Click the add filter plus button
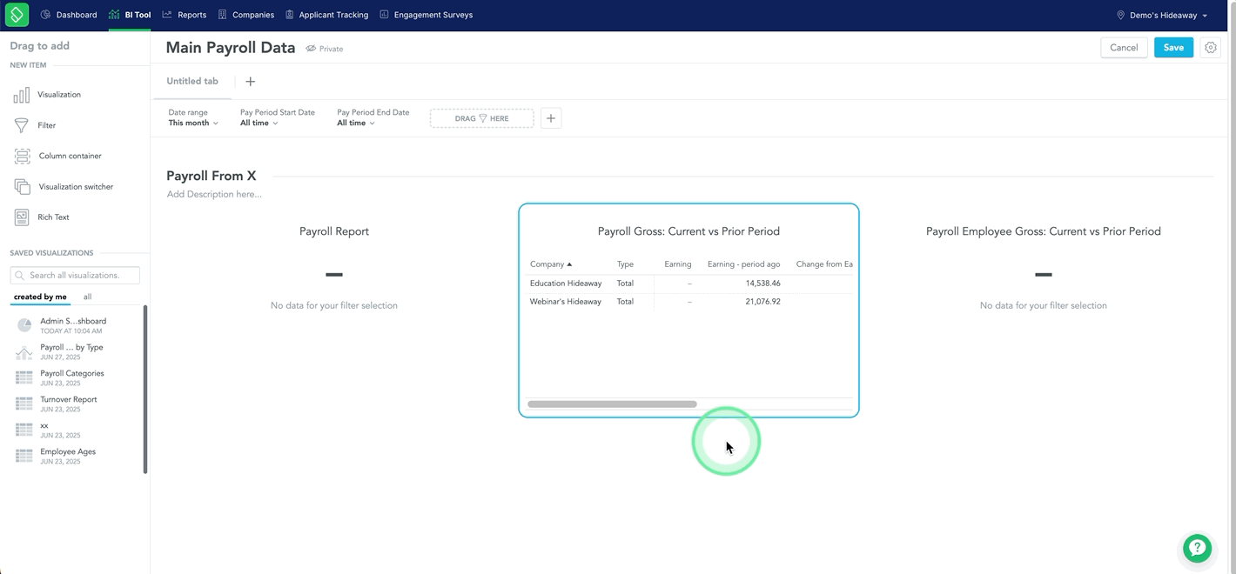Viewport: 1236px width, 574px height. tap(551, 118)
